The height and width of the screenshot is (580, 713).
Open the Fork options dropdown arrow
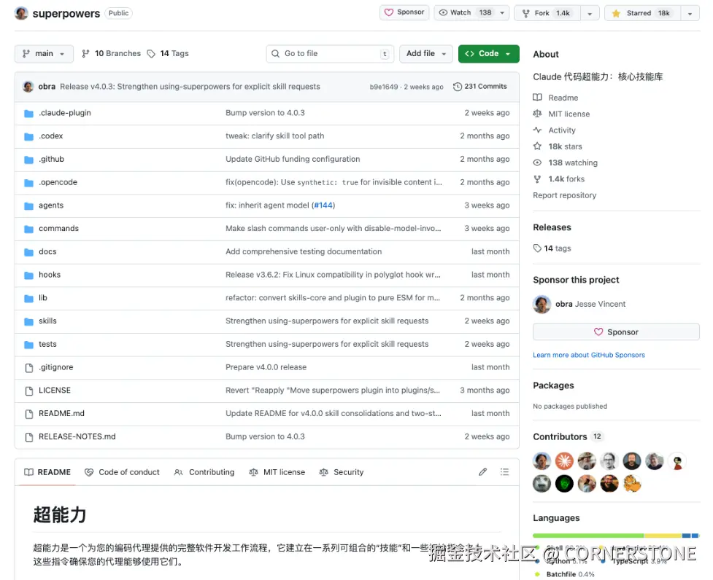(x=590, y=13)
